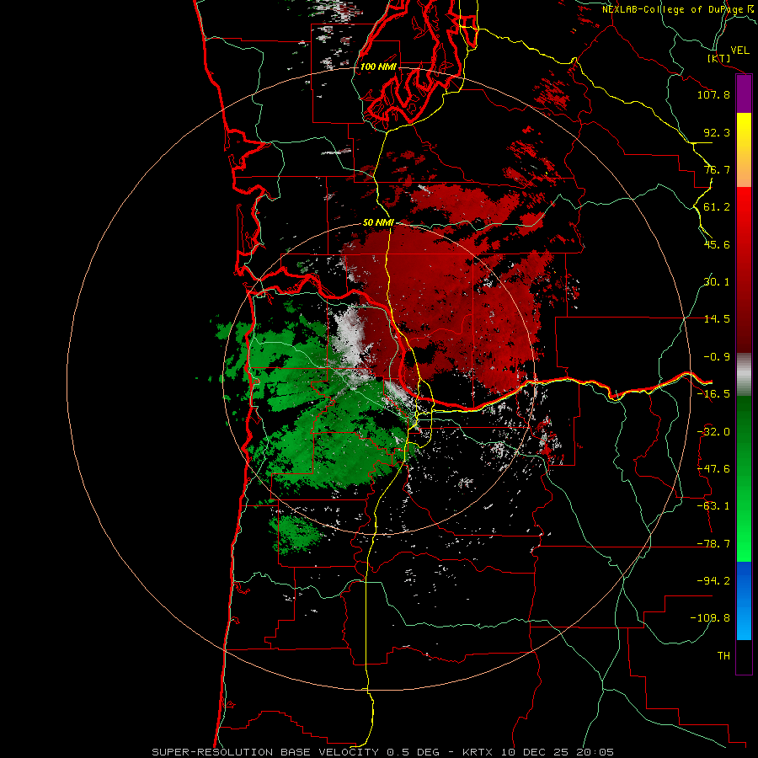Click the -94.2 legend value

click(713, 581)
